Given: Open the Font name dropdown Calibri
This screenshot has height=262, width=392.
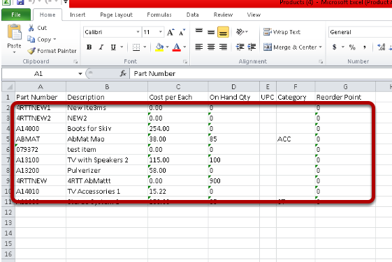Looking at the screenshot, I should point(138,32).
